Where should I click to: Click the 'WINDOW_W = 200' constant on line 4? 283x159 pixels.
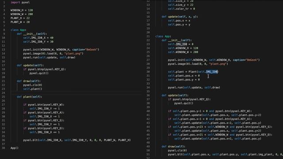click(22, 14)
